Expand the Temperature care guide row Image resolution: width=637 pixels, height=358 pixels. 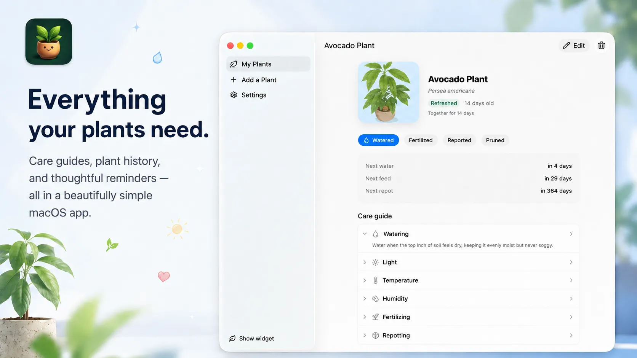[365, 280]
